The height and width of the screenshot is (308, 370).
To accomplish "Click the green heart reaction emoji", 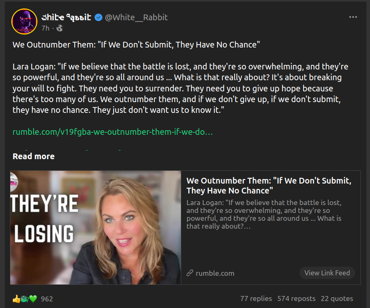I will tap(33, 298).
